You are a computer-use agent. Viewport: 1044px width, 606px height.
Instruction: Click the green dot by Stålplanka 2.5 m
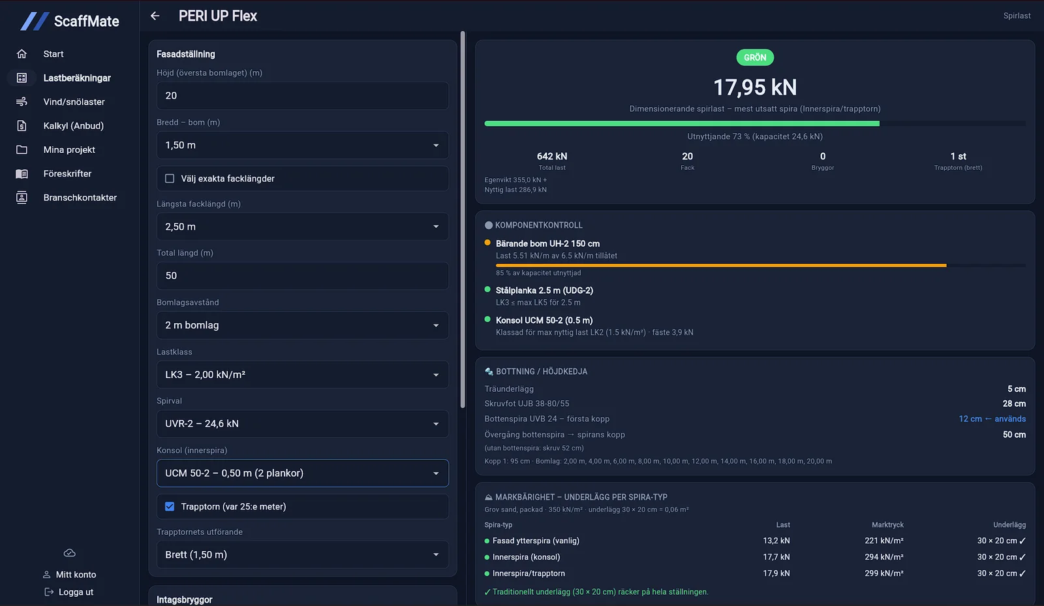(x=487, y=289)
